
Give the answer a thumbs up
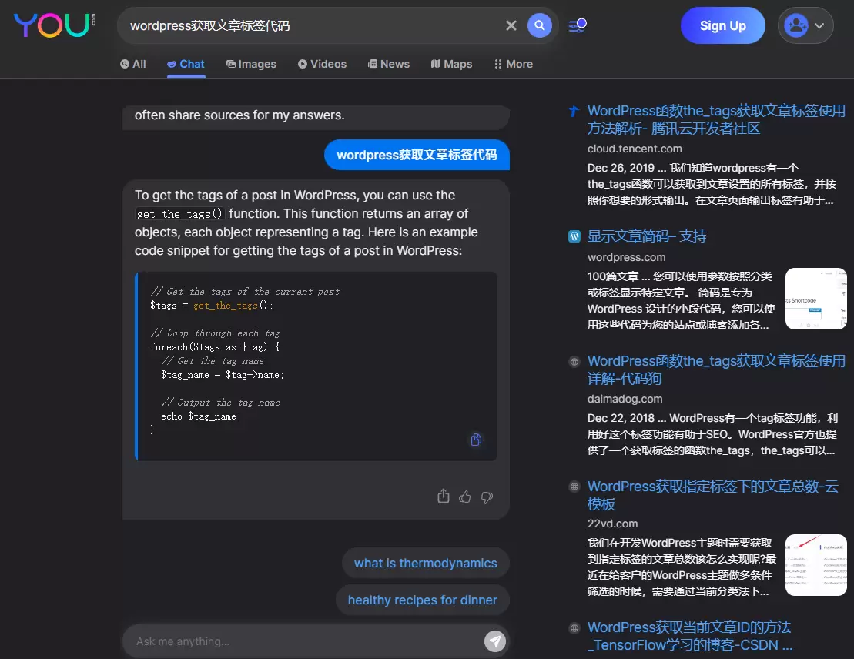(x=464, y=497)
